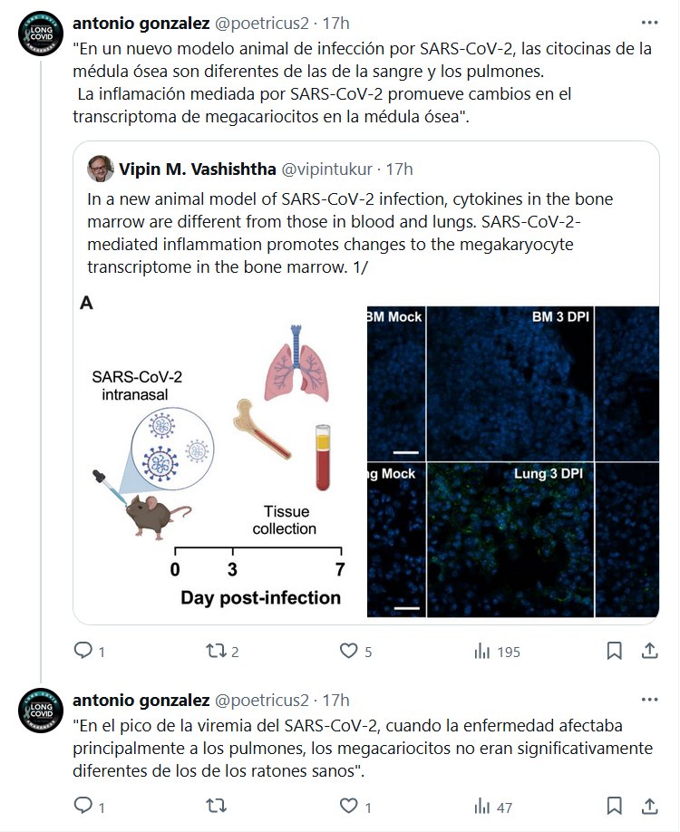The width and height of the screenshot is (680, 832).
Task: Bookmark the second tweet
Action: coord(614,806)
